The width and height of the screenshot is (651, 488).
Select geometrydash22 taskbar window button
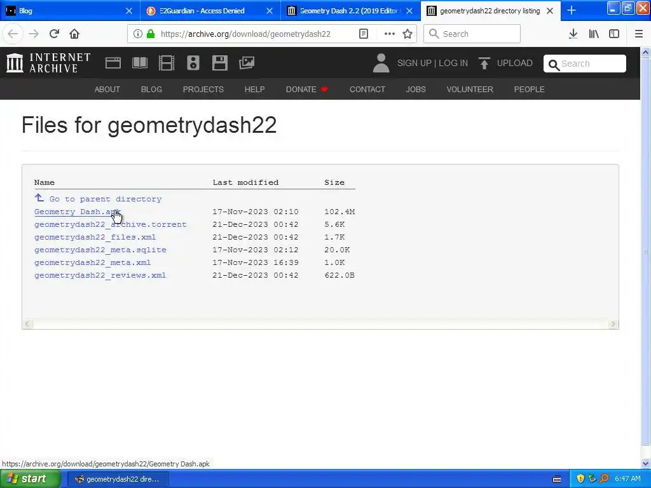[x=118, y=479]
